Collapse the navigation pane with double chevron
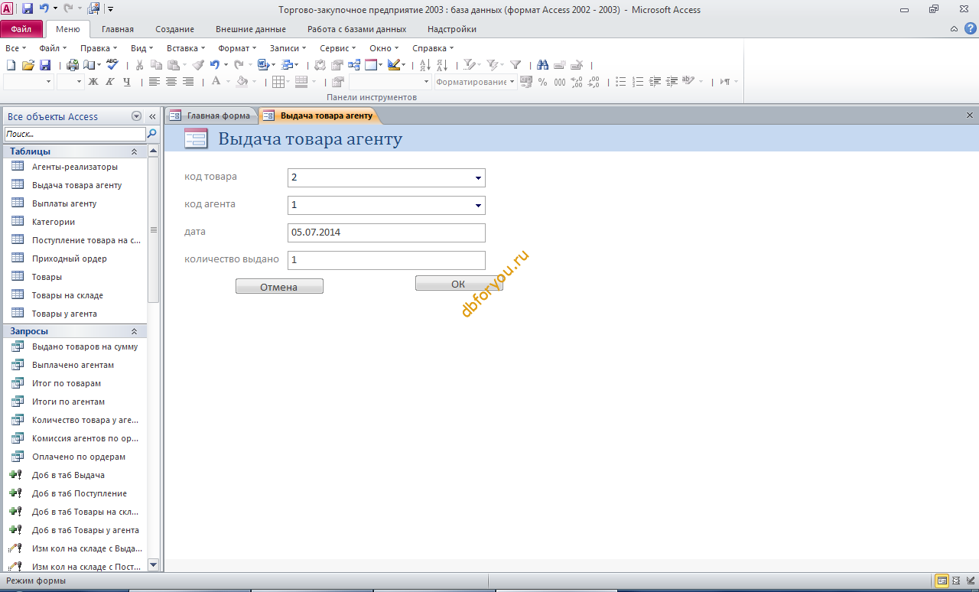 tap(152, 116)
